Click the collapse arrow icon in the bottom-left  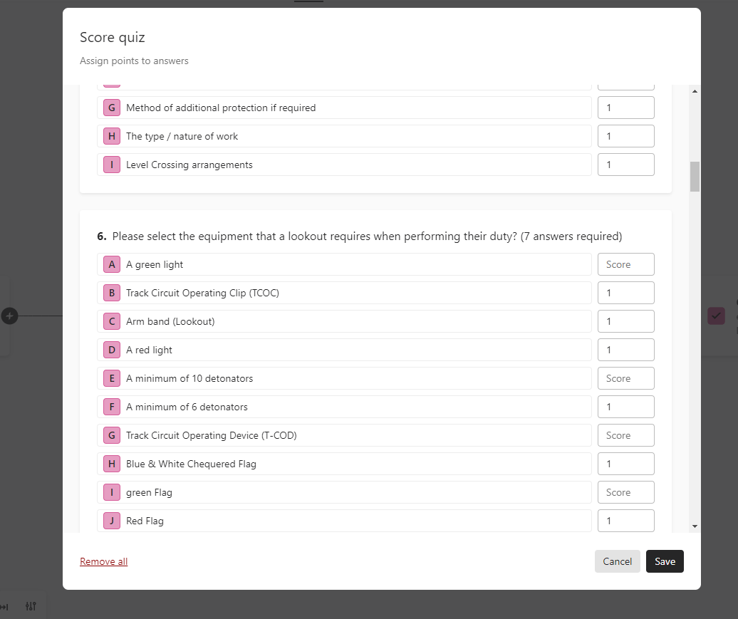4,607
